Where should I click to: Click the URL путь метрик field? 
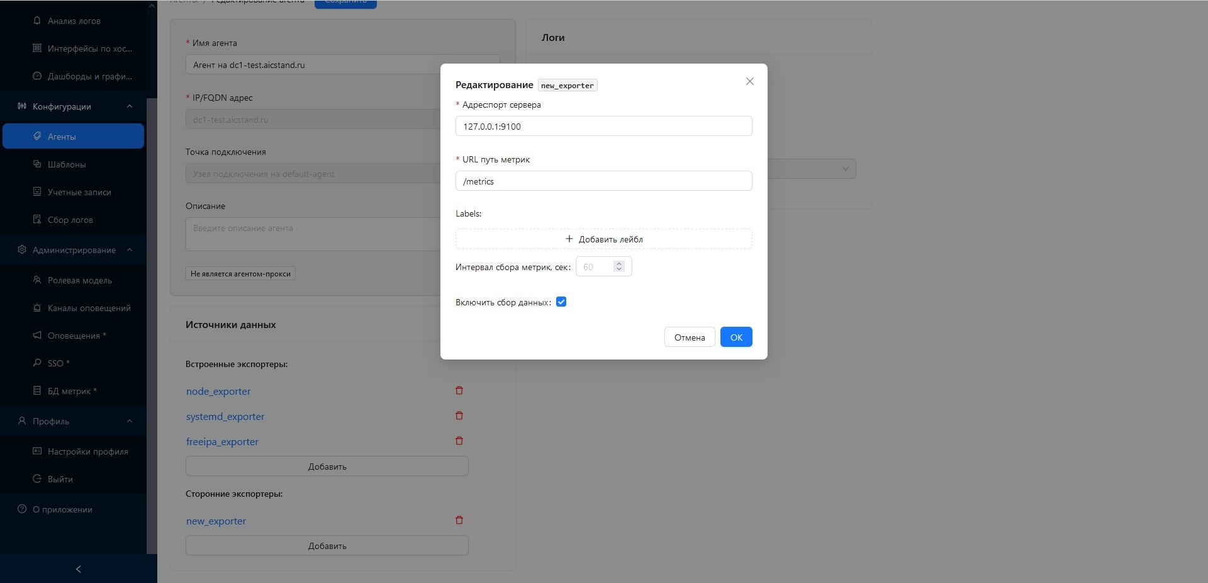[x=603, y=181]
